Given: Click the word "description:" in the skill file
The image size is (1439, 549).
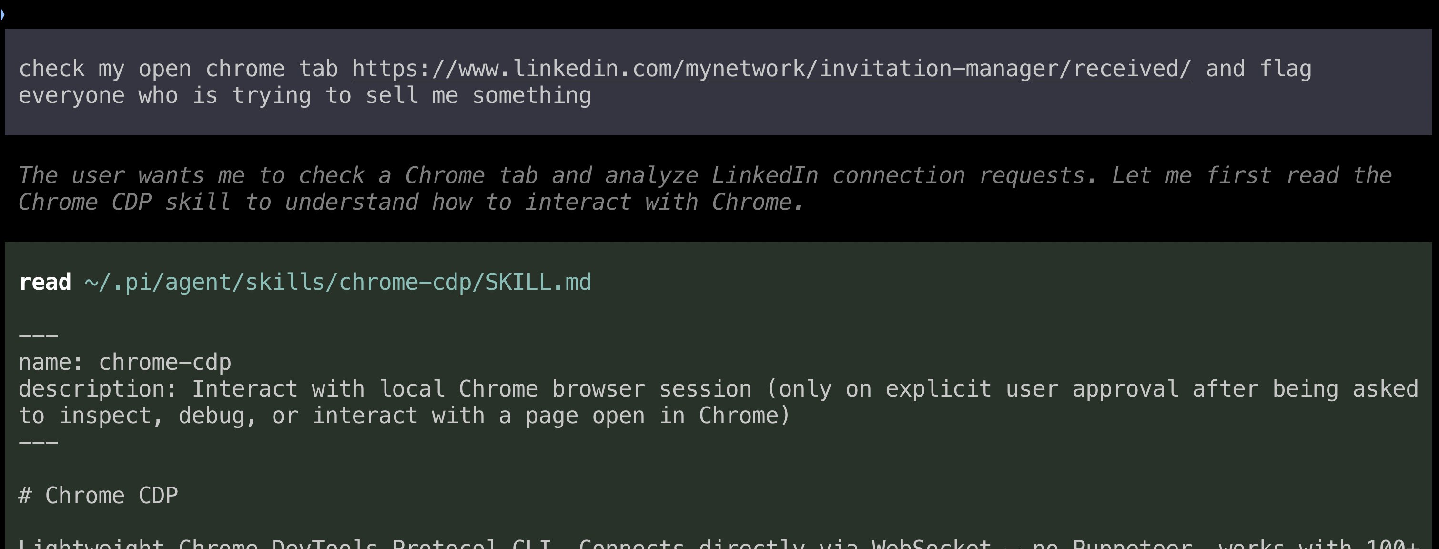Looking at the screenshot, I should tap(98, 389).
